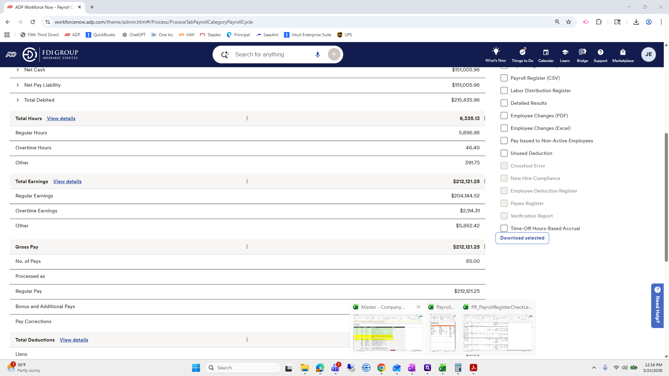Check the Payroll Register (CSV) checkbox

(504, 78)
